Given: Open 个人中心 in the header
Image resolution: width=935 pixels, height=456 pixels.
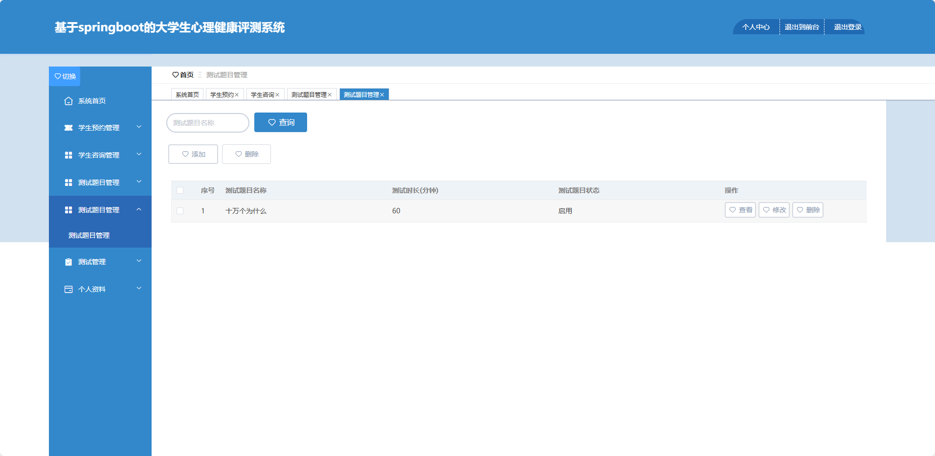Looking at the screenshot, I should (756, 27).
